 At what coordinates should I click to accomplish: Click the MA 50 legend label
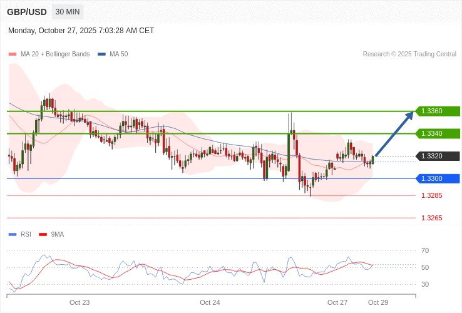pos(119,54)
